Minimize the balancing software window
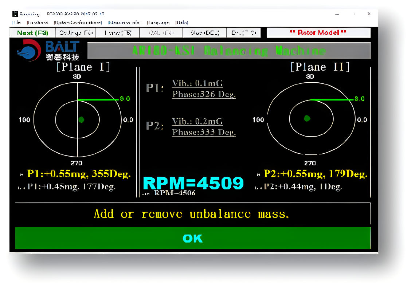The image size is (411, 287). point(338,14)
